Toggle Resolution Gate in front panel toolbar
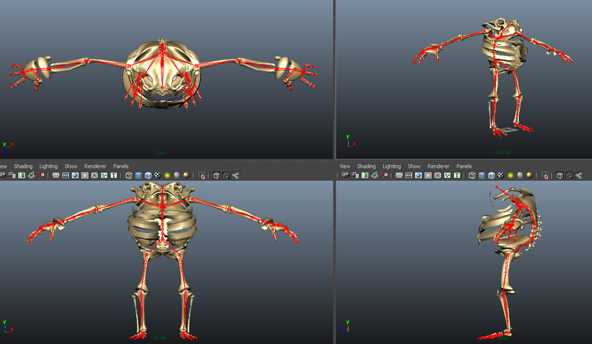Viewport: 592px width, 344px height. pos(75,175)
